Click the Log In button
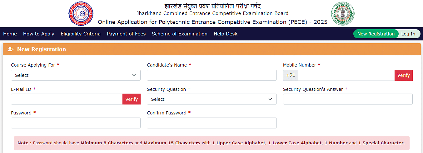423x153 pixels. coord(408,34)
